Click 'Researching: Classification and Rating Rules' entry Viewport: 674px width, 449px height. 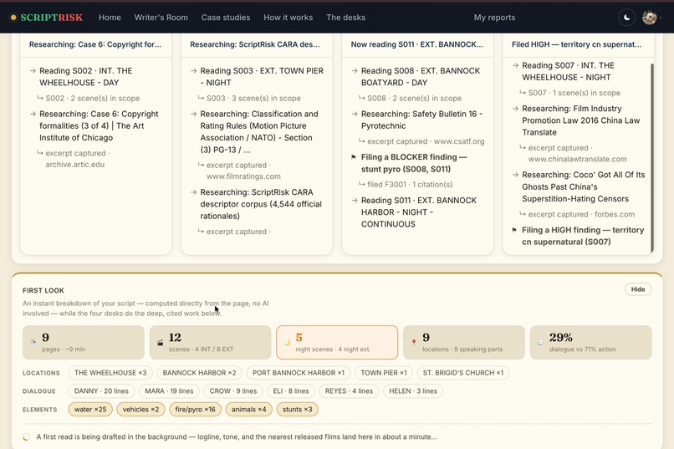click(x=259, y=132)
